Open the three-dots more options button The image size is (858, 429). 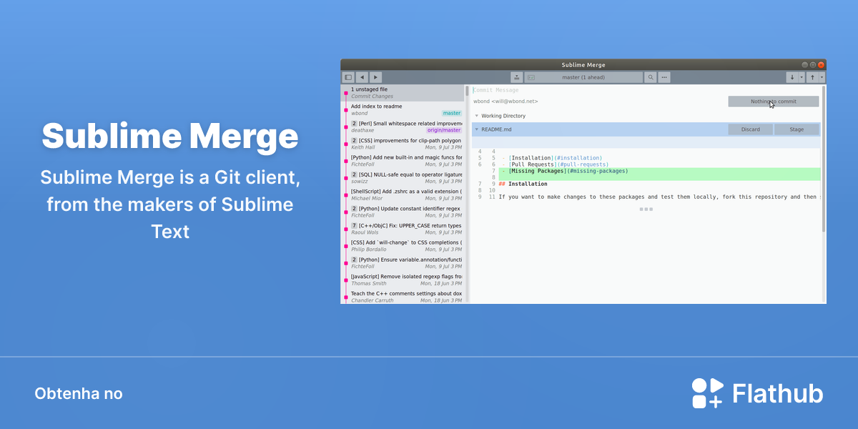coord(664,77)
